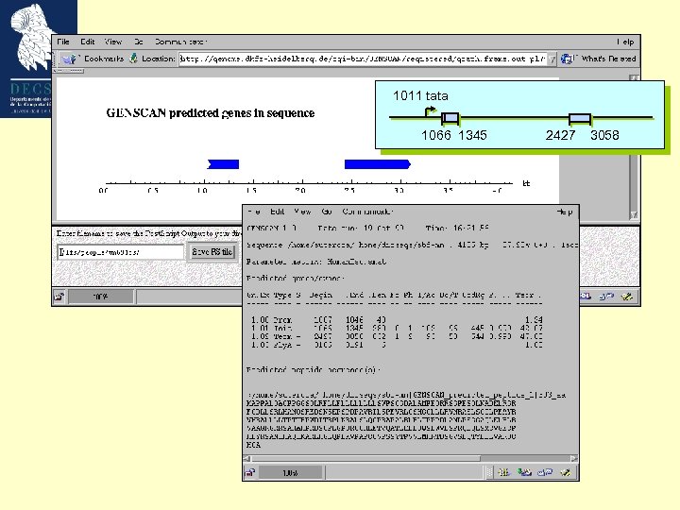Click the Location page proxy icon

[134, 59]
